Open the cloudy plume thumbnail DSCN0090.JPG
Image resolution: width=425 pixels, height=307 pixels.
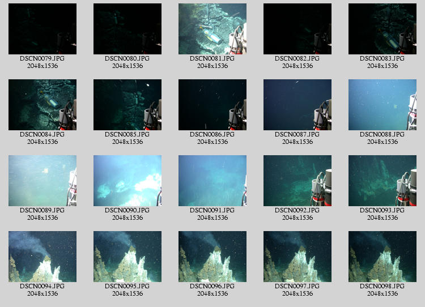(127, 181)
